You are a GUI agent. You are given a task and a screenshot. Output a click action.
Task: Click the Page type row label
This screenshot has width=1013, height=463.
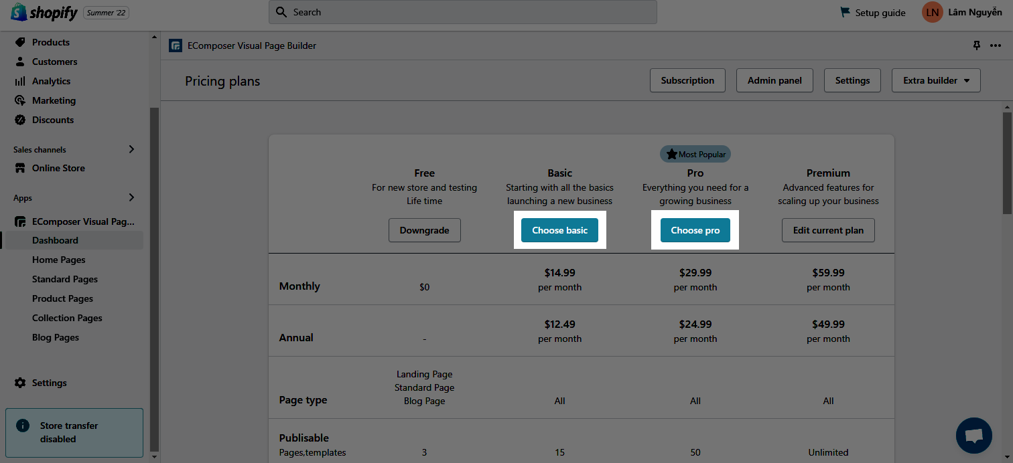coord(303,400)
